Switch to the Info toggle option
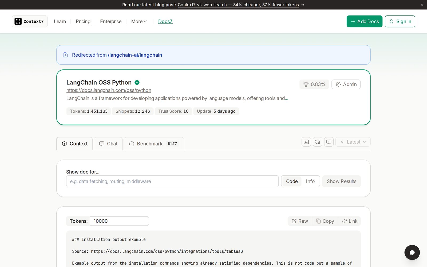This screenshot has height=267, width=427. pos(310,181)
